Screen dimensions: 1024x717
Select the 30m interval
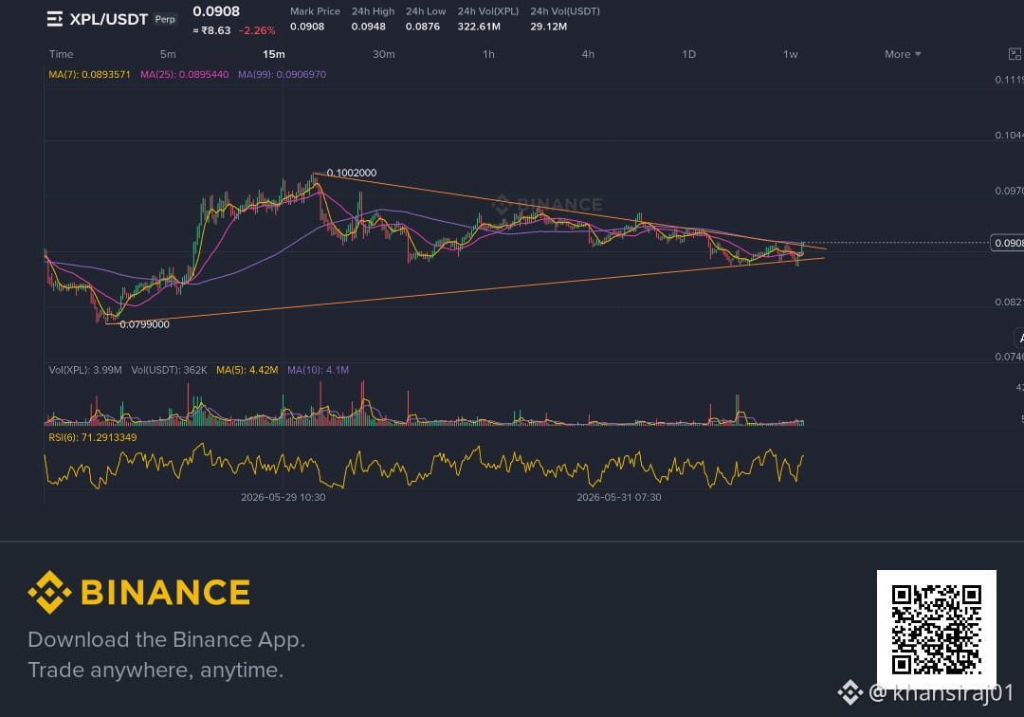[383, 54]
